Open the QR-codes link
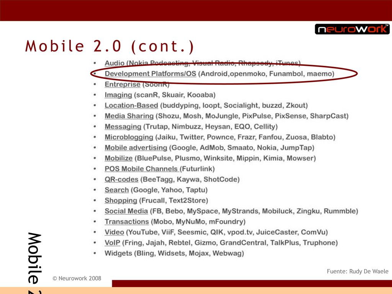Viewport: 392px width, 294px height. (121, 179)
